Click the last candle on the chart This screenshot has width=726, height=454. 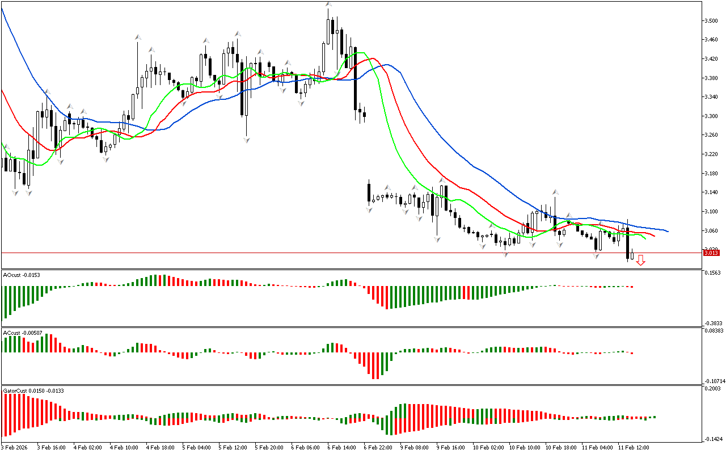632,255
